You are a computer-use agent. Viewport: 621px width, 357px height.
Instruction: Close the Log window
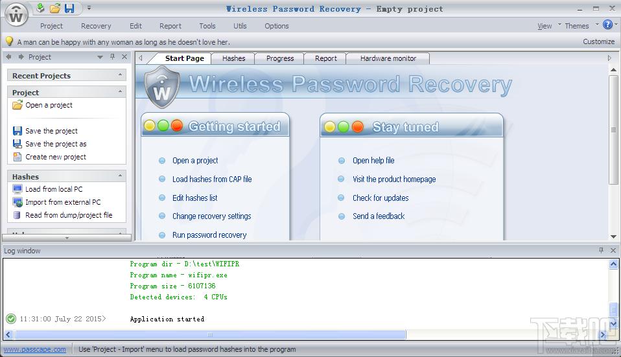click(x=613, y=250)
